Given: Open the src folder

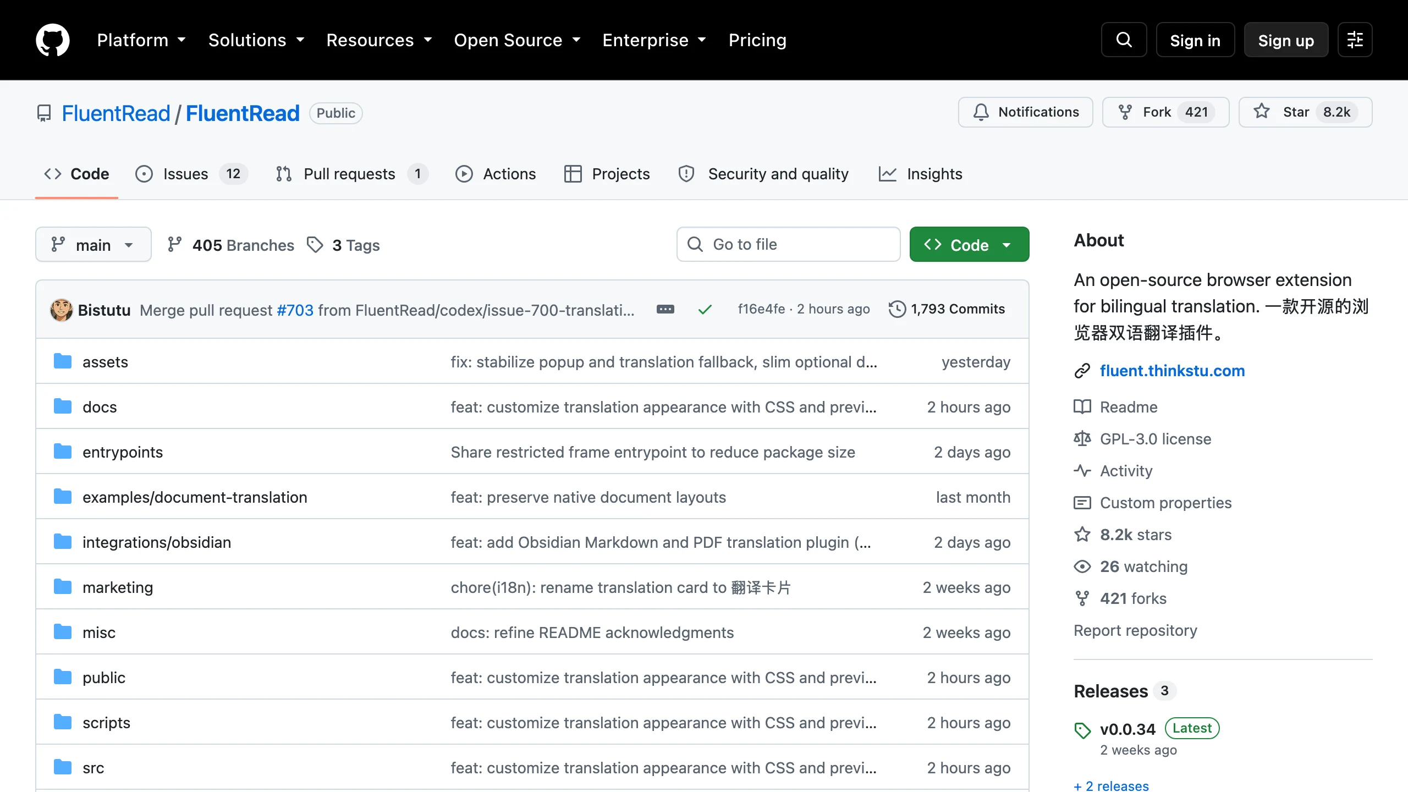Looking at the screenshot, I should [93, 768].
